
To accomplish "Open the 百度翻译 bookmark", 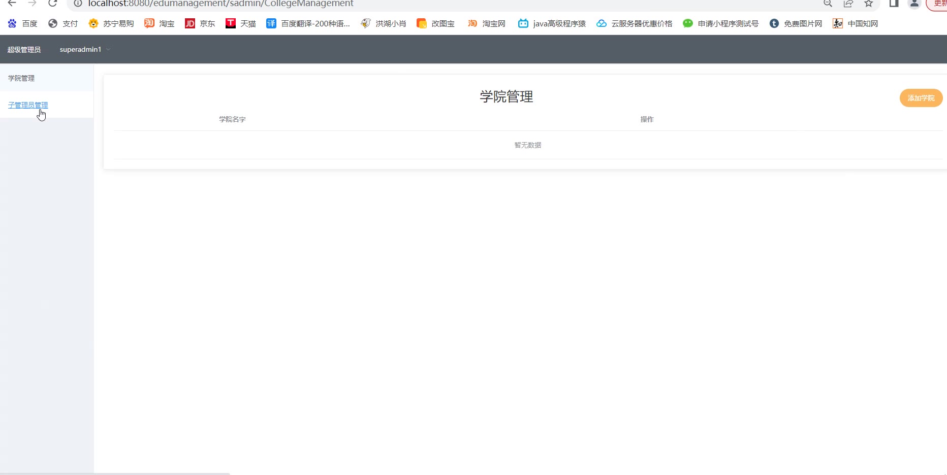I will [x=308, y=23].
